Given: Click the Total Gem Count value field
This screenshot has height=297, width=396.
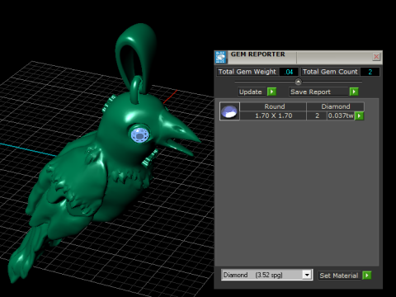Looking at the screenshot, I should coord(370,72).
